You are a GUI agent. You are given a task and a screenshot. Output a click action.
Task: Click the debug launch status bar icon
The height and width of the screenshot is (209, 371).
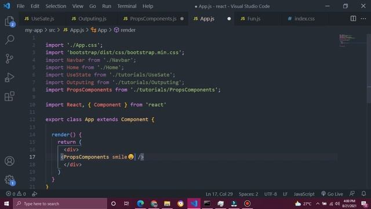[35, 194]
